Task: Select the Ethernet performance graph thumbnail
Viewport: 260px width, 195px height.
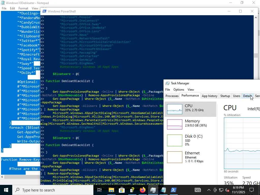Action: pyautogui.click(x=175, y=157)
